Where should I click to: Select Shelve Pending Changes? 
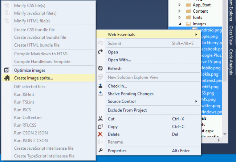pyautogui.click(x=130, y=94)
